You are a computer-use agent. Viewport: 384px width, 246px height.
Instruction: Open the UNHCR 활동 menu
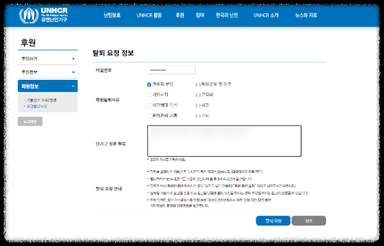click(149, 15)
